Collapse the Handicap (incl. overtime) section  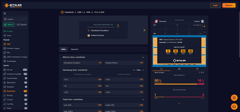point(143,70)
